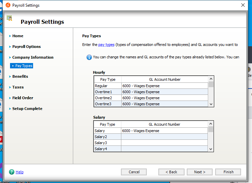This screenshot has height=183, width=252.
Task: Click the Salary table scroll up arrow
Action: pos(211,124)
